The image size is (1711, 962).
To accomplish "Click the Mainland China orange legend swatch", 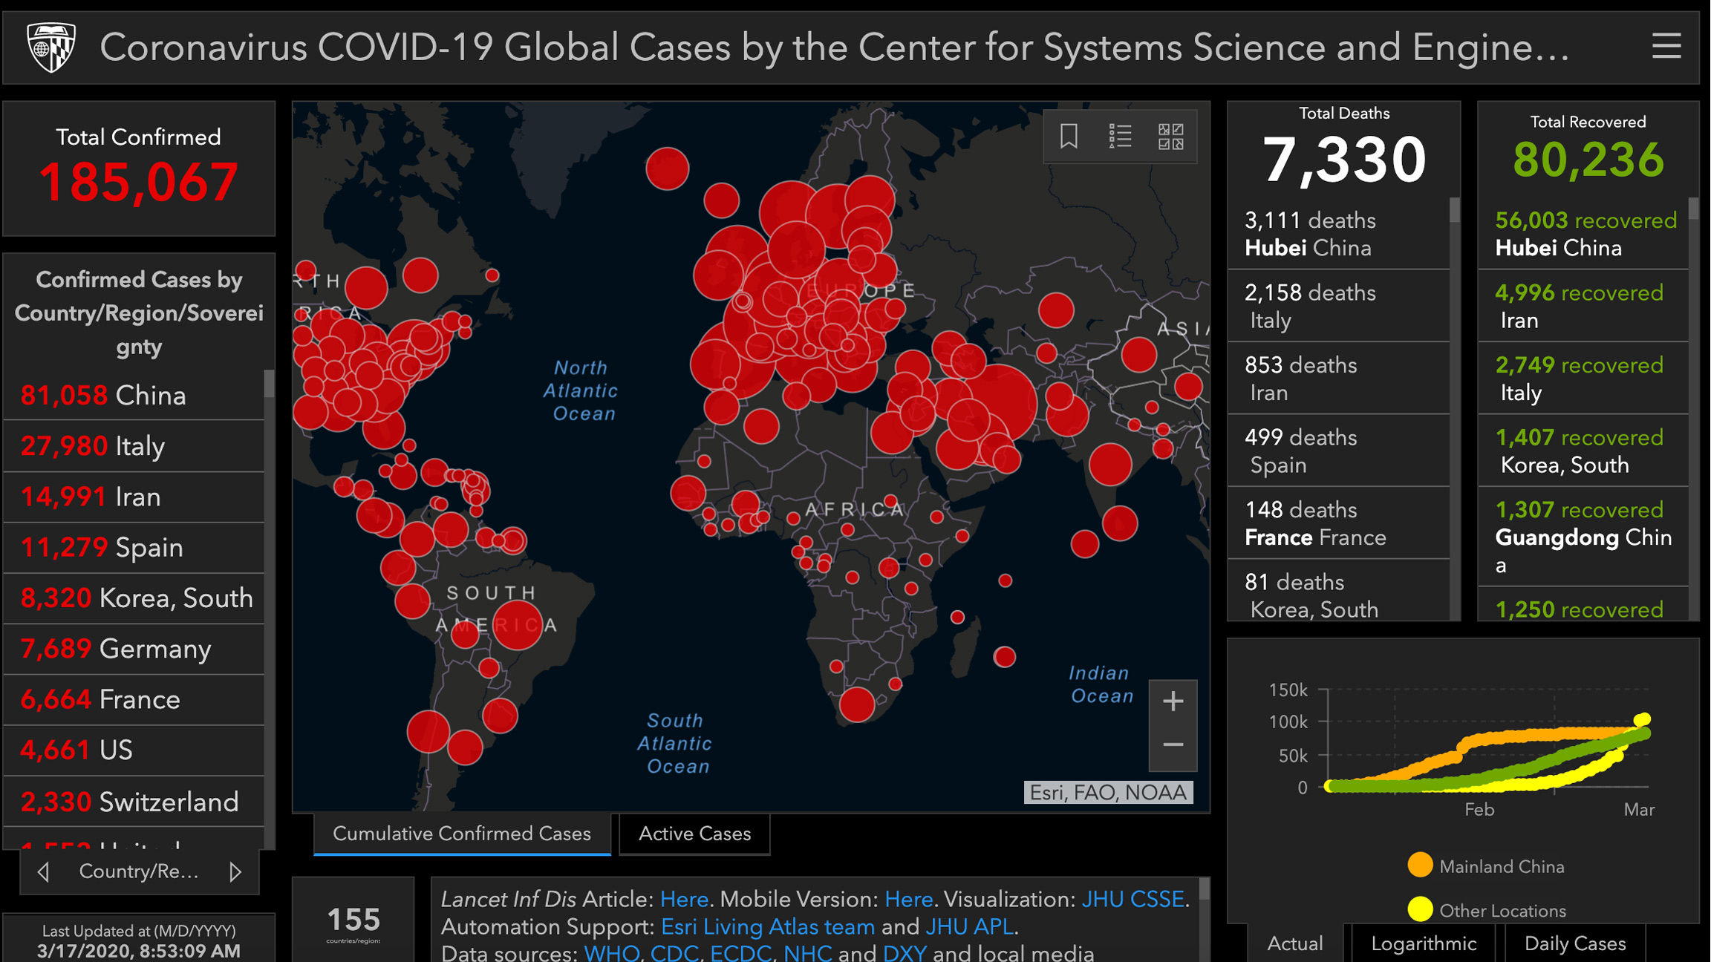I will coord(1420,866).
